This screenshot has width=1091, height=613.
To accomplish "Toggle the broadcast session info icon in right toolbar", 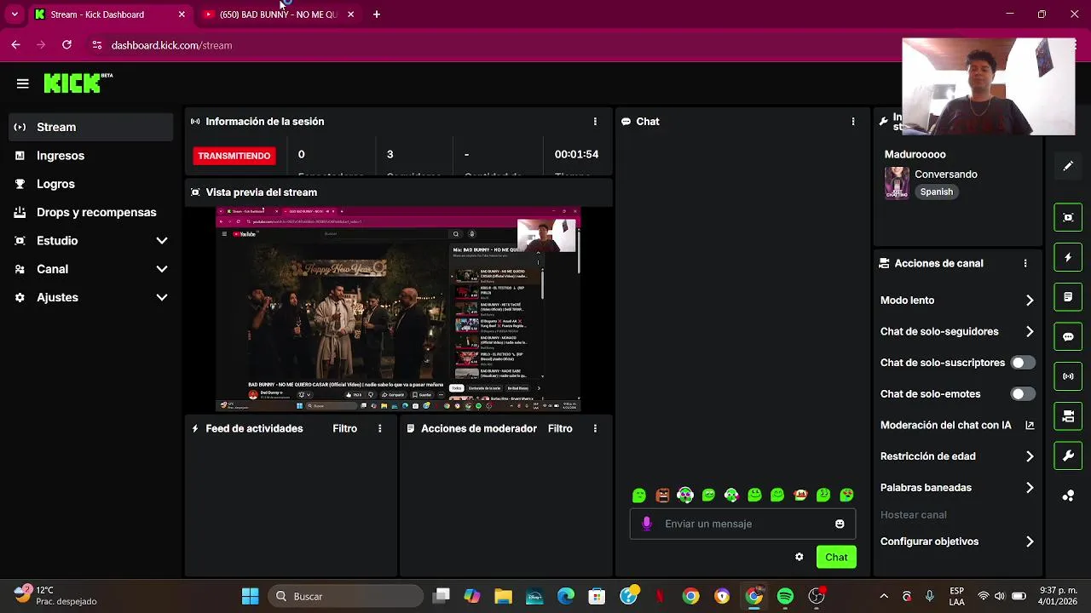I will (1068, 376).
